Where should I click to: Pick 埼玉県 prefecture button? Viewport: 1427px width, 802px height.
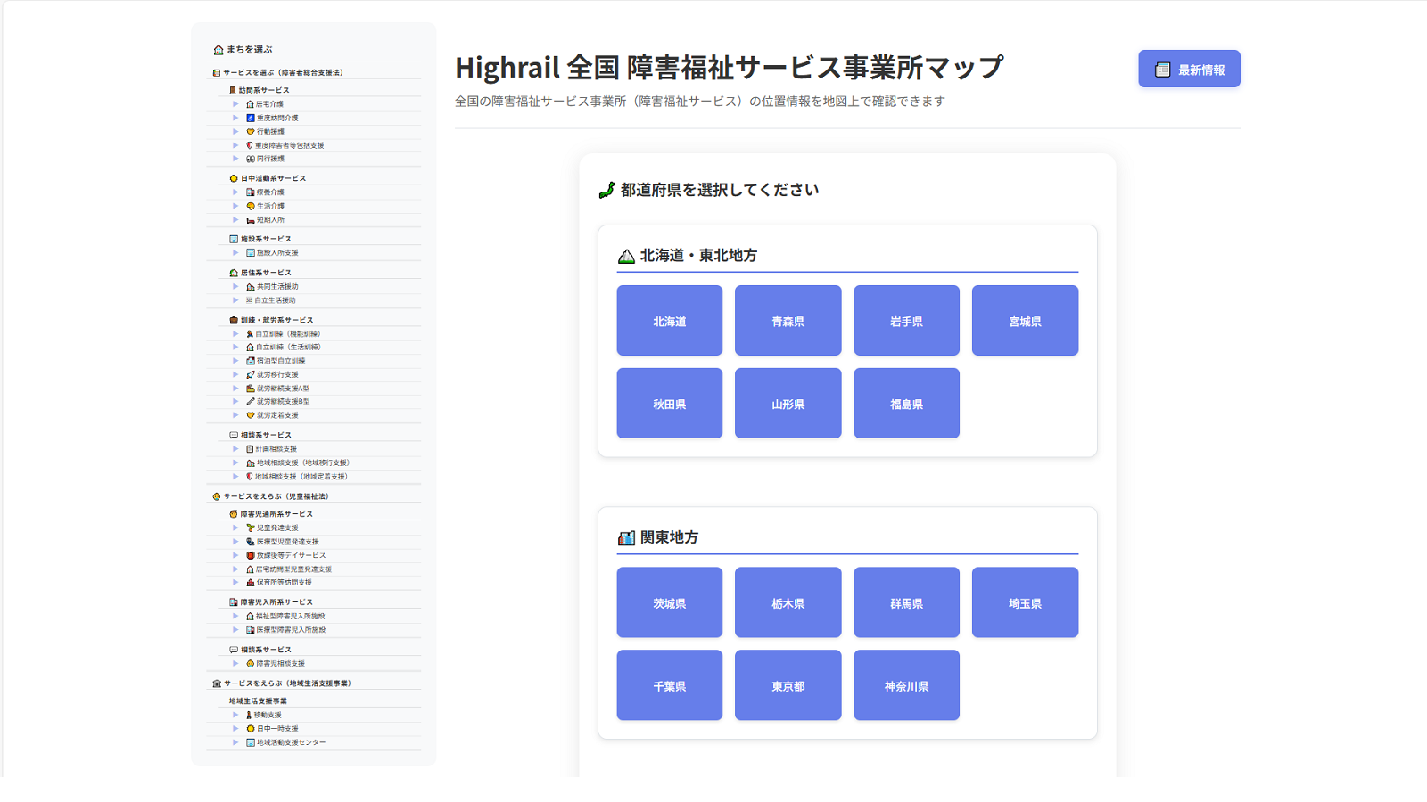[x=1025, y=602]
